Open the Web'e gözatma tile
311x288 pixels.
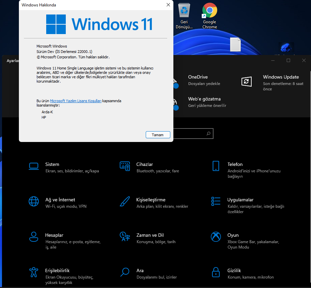point(207,102)
